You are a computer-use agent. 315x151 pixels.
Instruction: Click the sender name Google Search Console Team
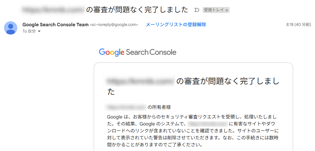click(x=55, y=25)
